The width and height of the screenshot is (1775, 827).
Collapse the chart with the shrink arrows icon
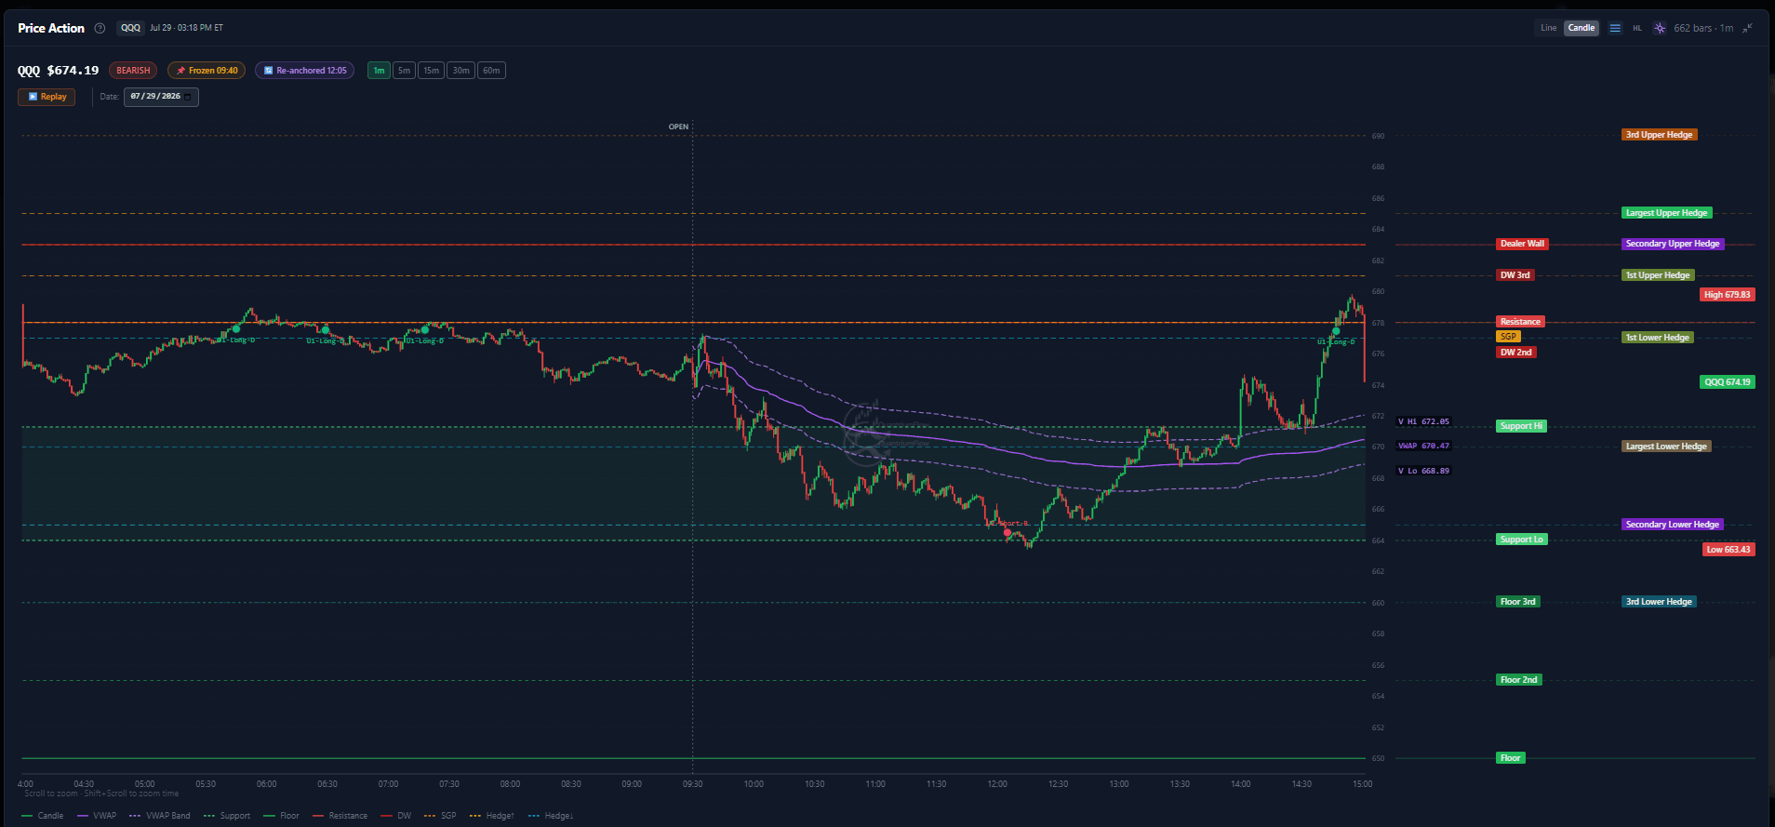tap(1747, 28)
